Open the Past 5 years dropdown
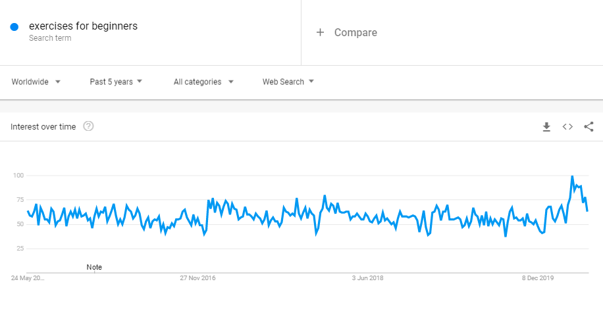This screenshot has height=317, width=603. tap(117, 82)
